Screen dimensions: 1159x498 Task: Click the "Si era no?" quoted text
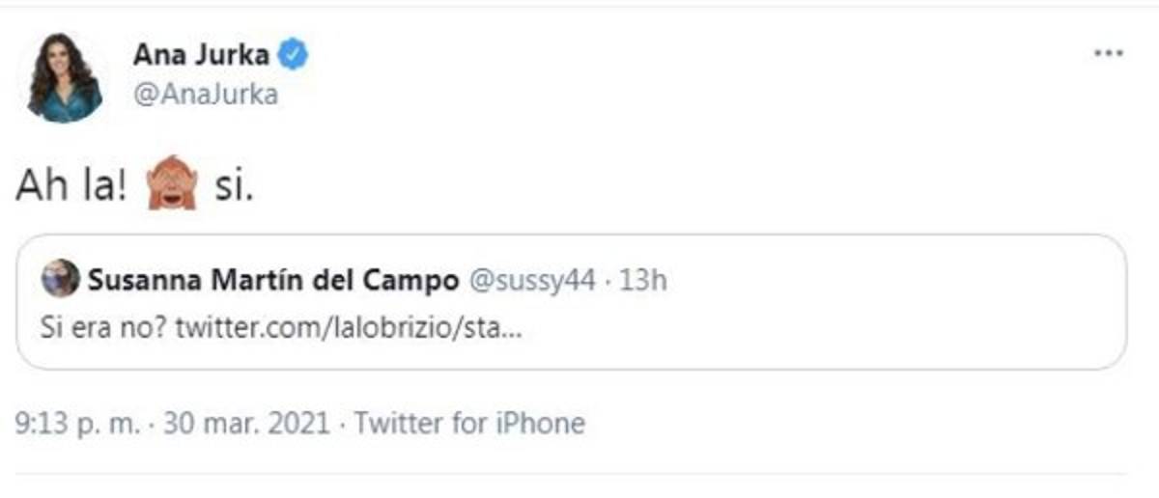[103, 328]
